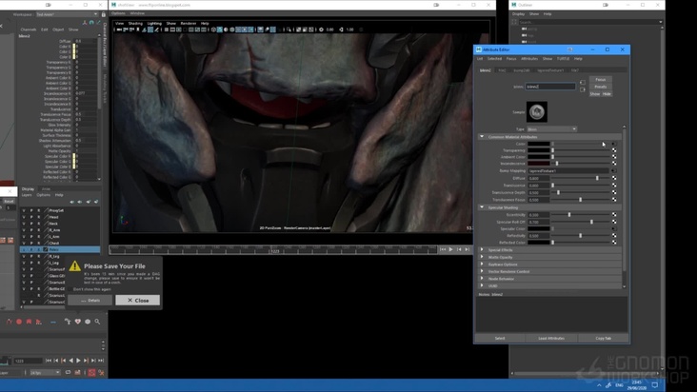Collapse the Common Material Attributes section
Viewport: 697px width, 392px height.
point(482,137)
